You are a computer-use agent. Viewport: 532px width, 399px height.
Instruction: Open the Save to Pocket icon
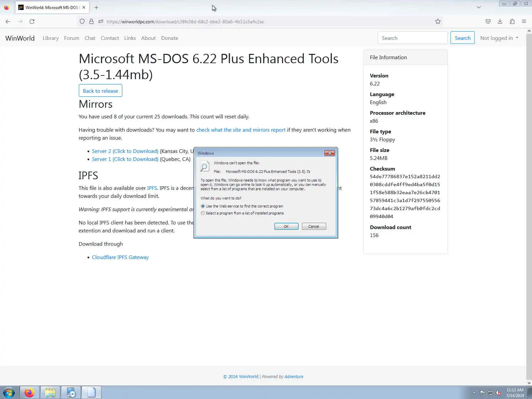pos(488,22)
